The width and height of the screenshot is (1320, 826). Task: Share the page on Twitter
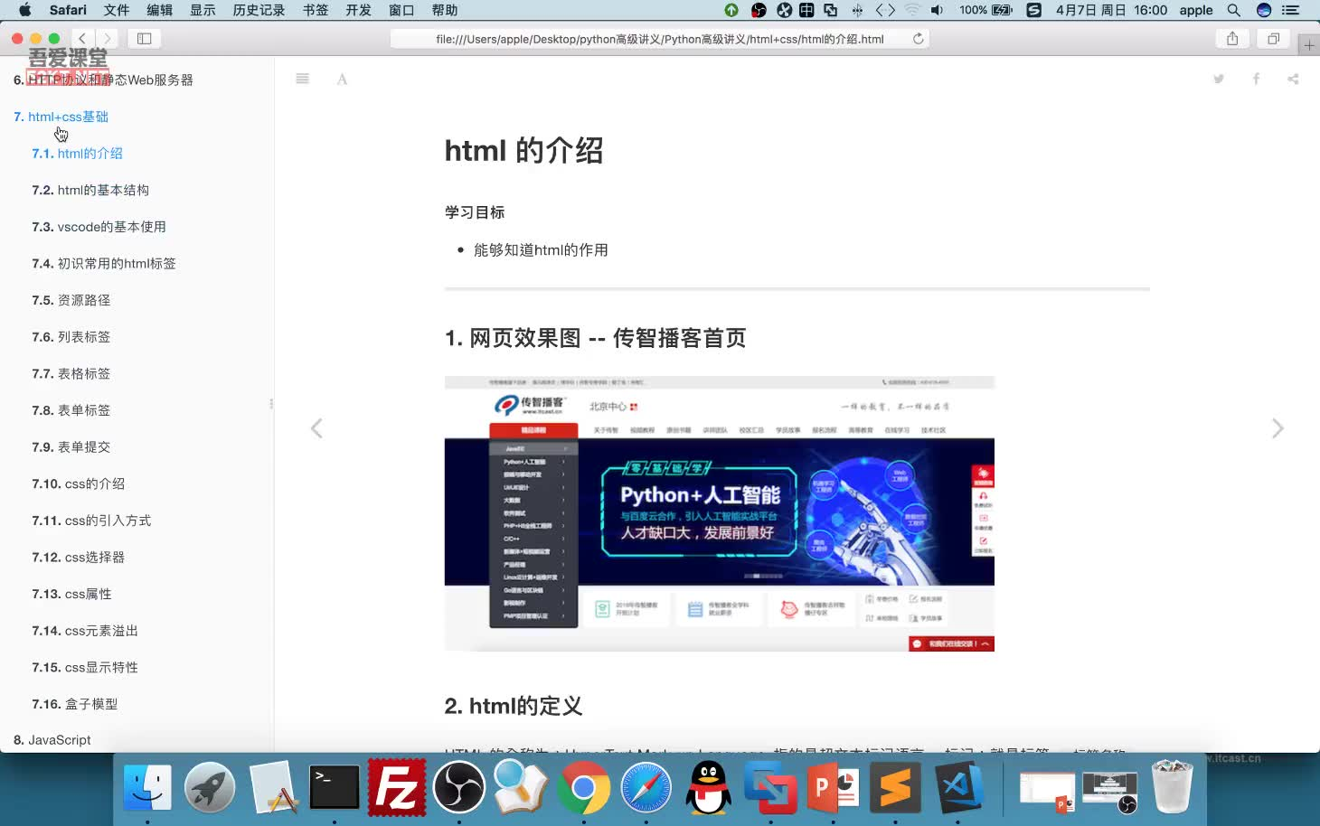pyautogui.click(x=1218, y=79)
